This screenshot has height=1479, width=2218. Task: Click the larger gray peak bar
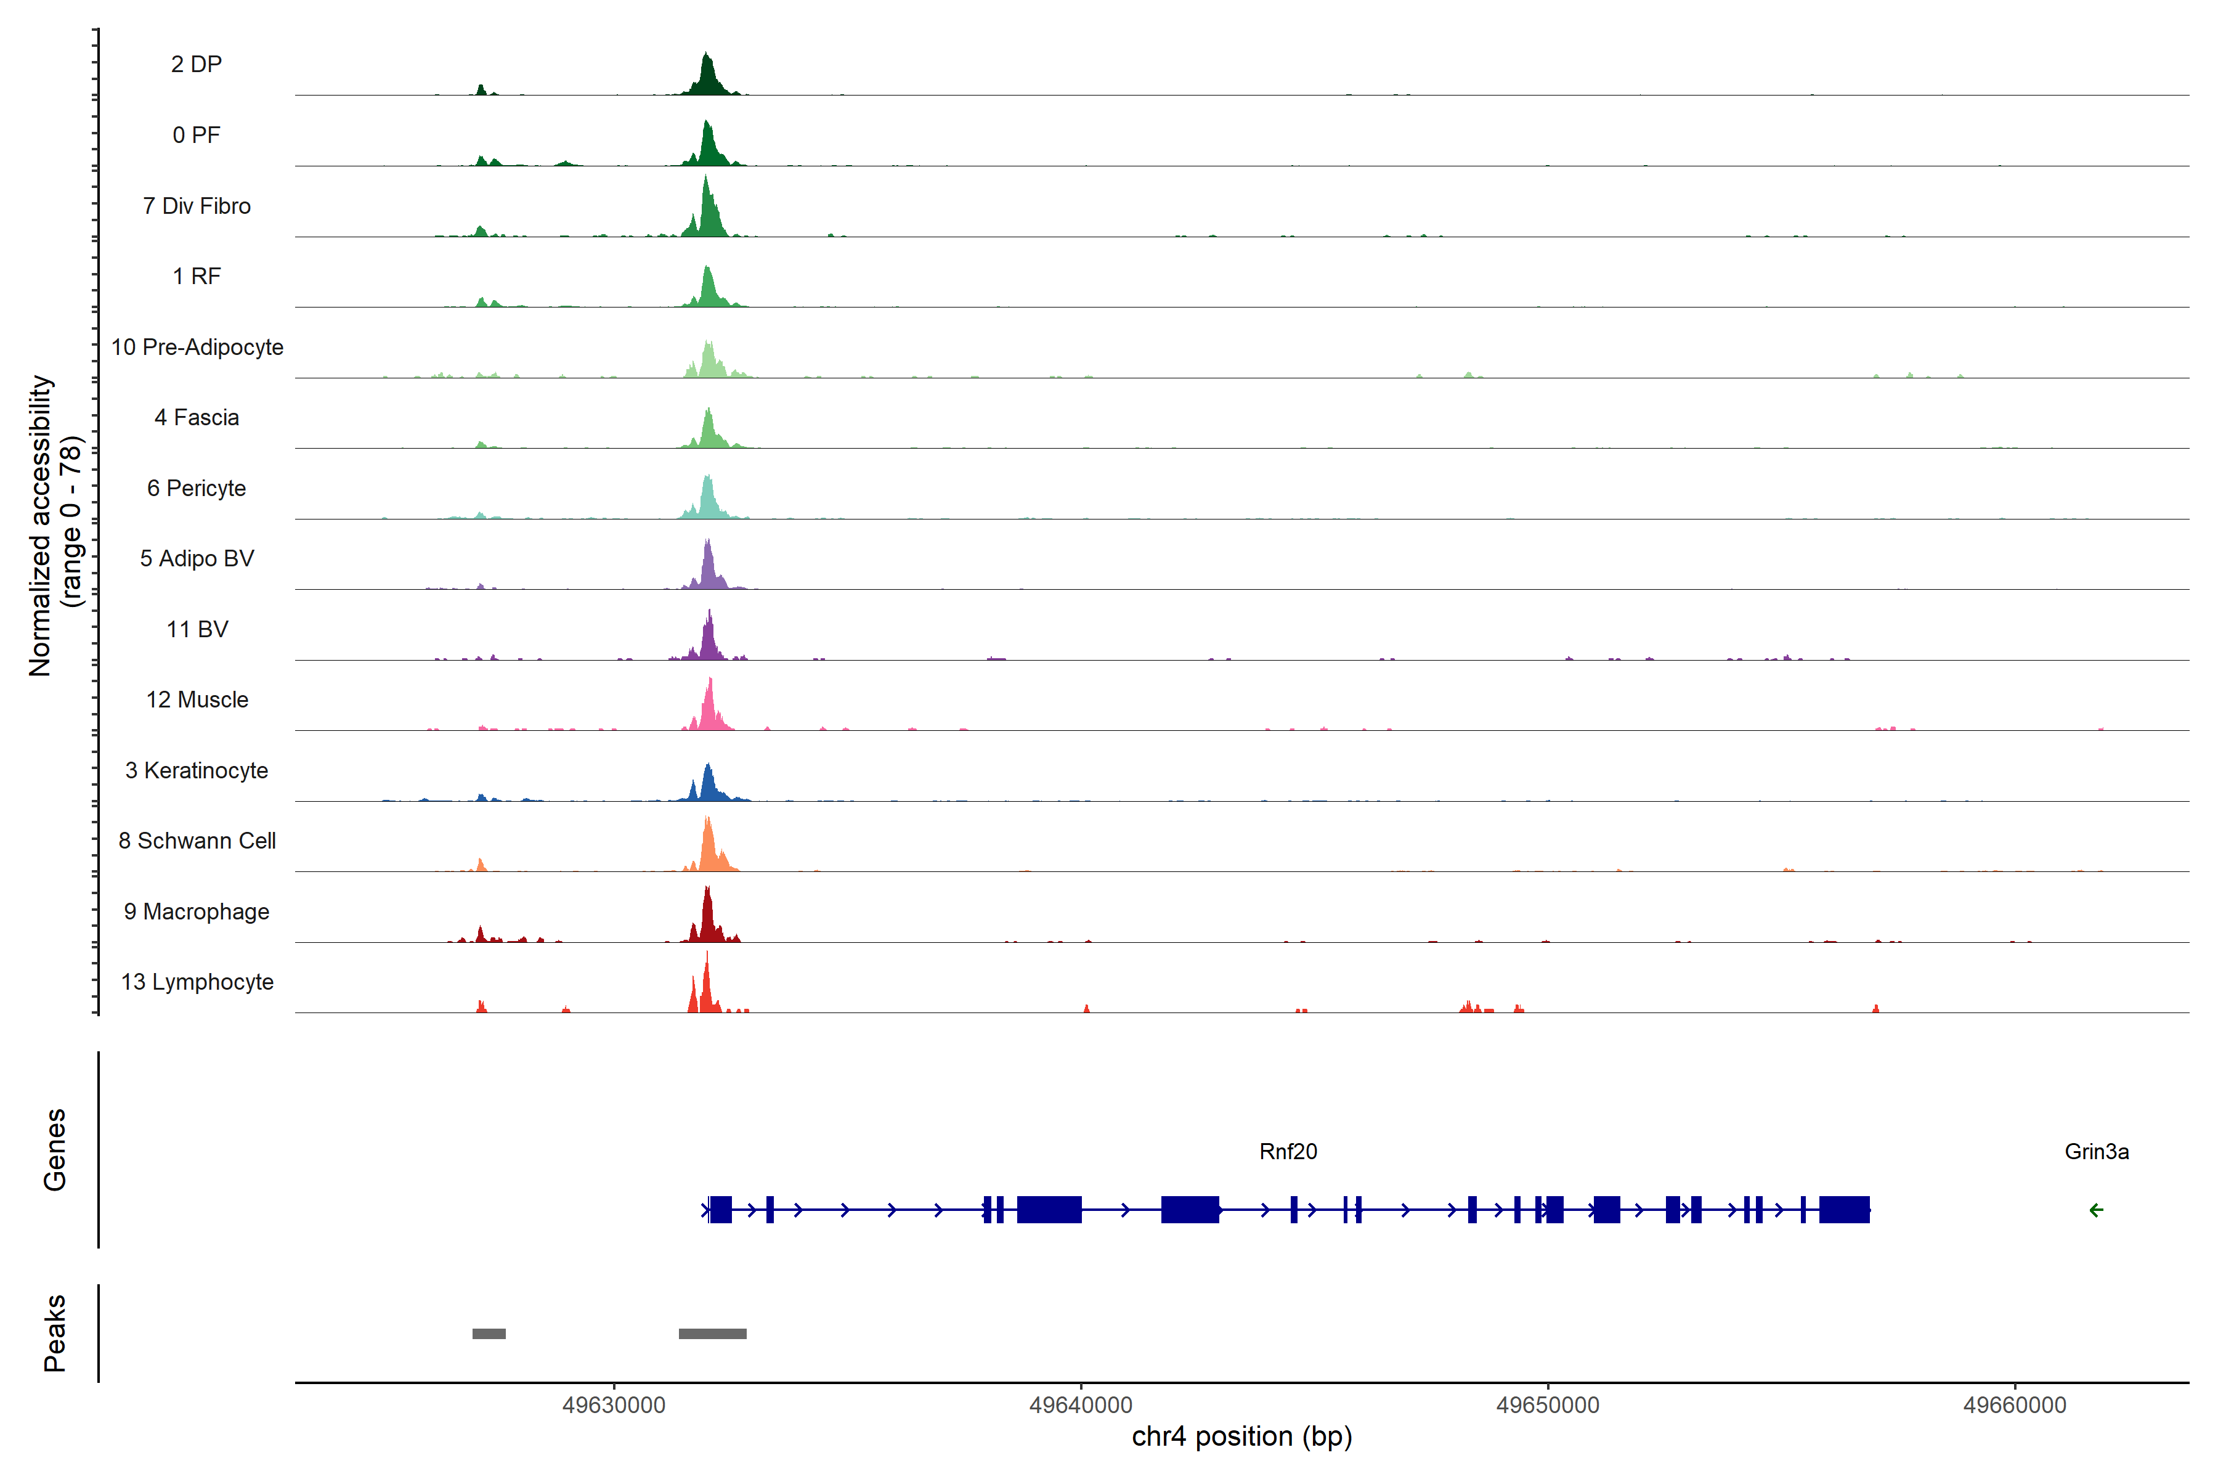(712, 1334)
